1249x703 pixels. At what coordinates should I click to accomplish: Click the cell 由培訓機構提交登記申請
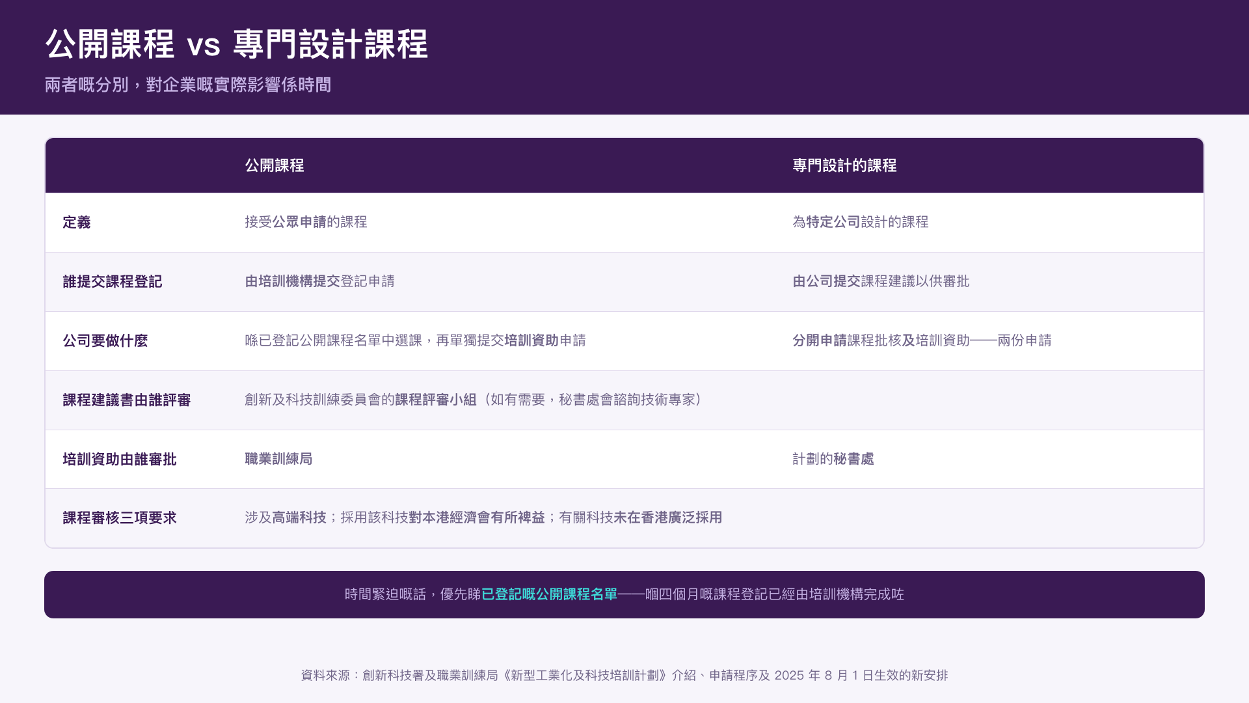319,281
